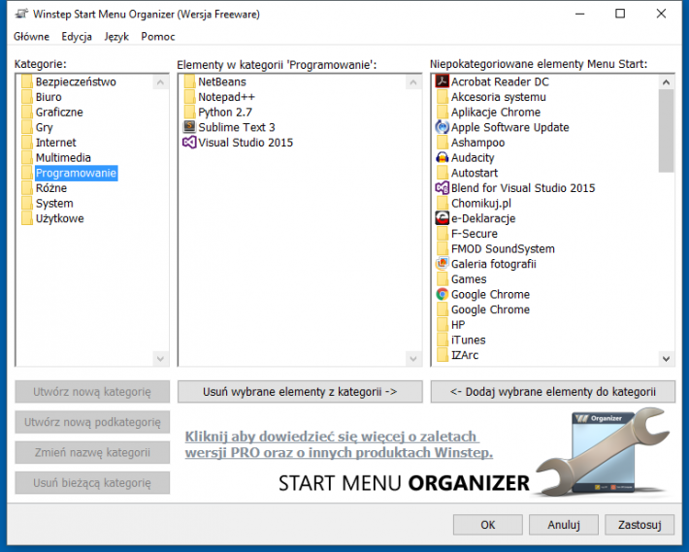Click the Audacity headphones icon
689x552 pixels.
click(443, 158)
